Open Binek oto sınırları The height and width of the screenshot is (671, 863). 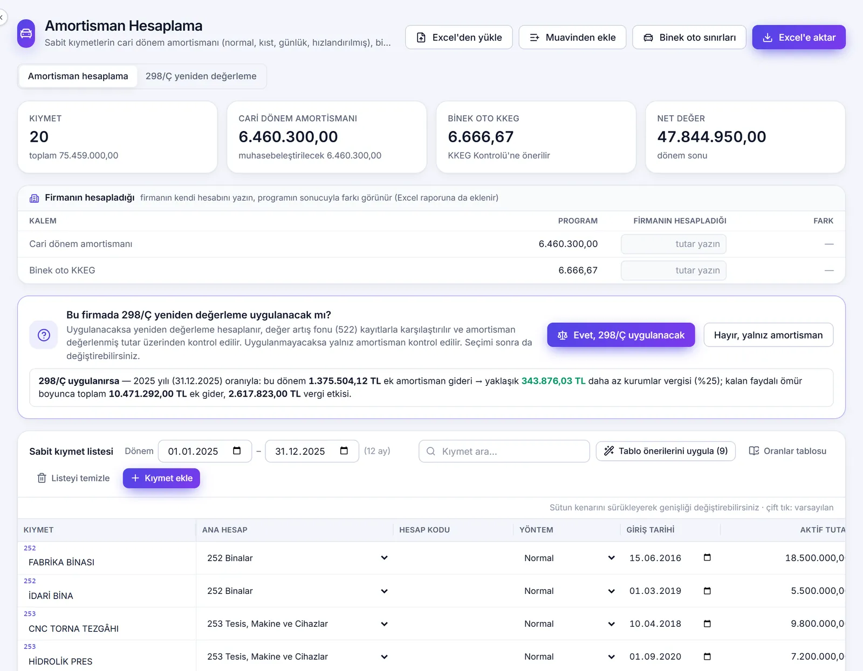tap(689, 37)
